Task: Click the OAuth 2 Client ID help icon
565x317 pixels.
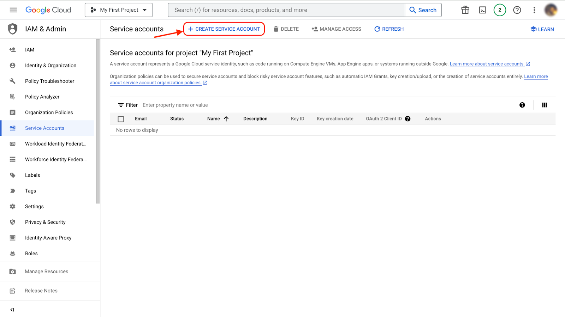Action: click(x=408, y=119)
